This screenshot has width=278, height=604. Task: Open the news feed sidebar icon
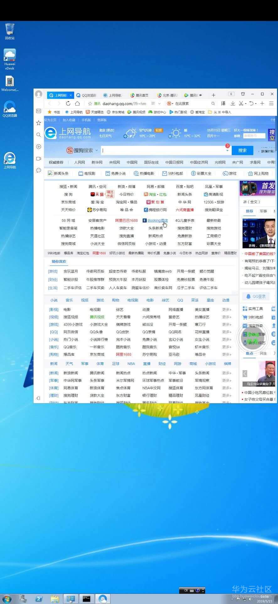[39, 111]
